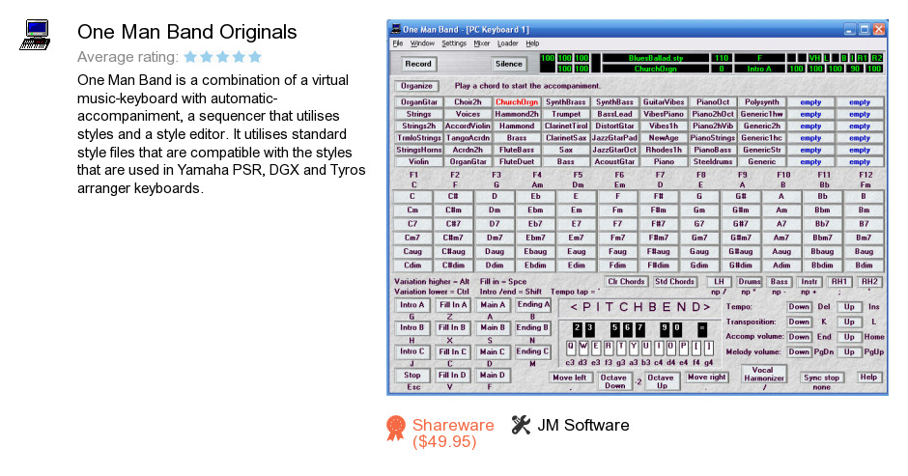Click the fifth rating star

click(255, 57)
